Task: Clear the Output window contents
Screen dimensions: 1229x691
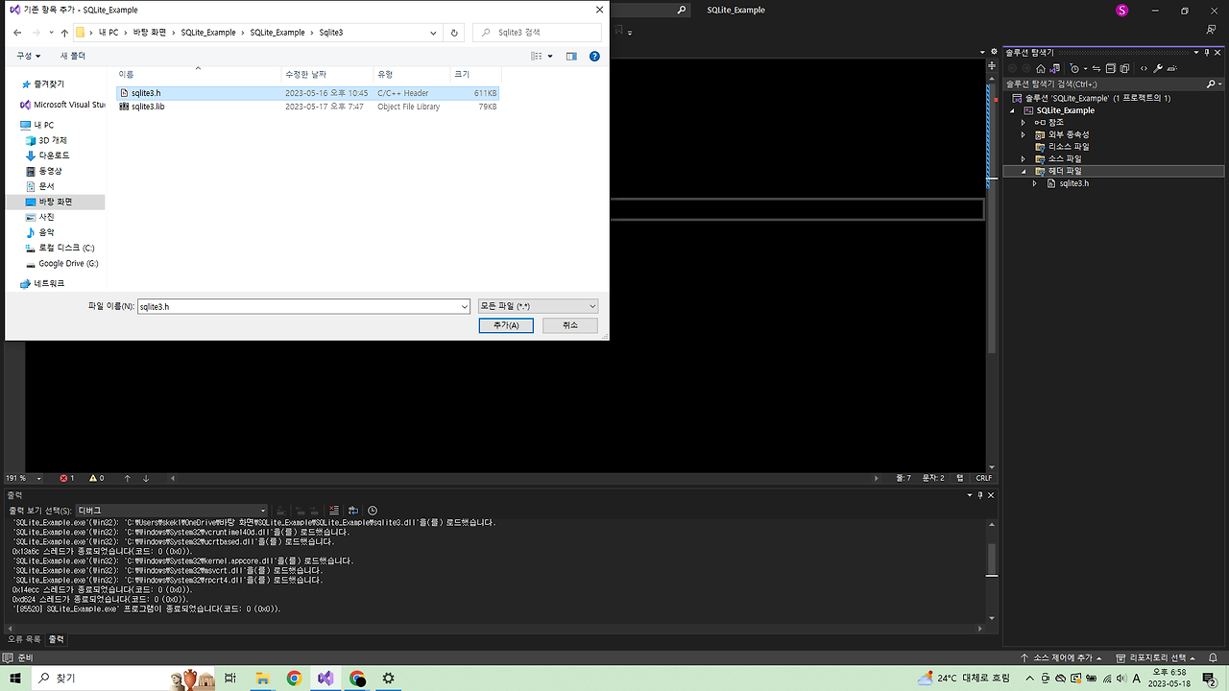Action: pyautogui.click(x=333, y=510)
